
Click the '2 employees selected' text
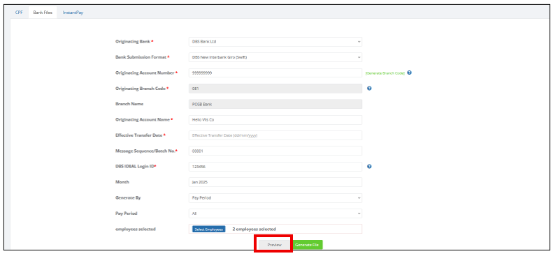point(254,229)
